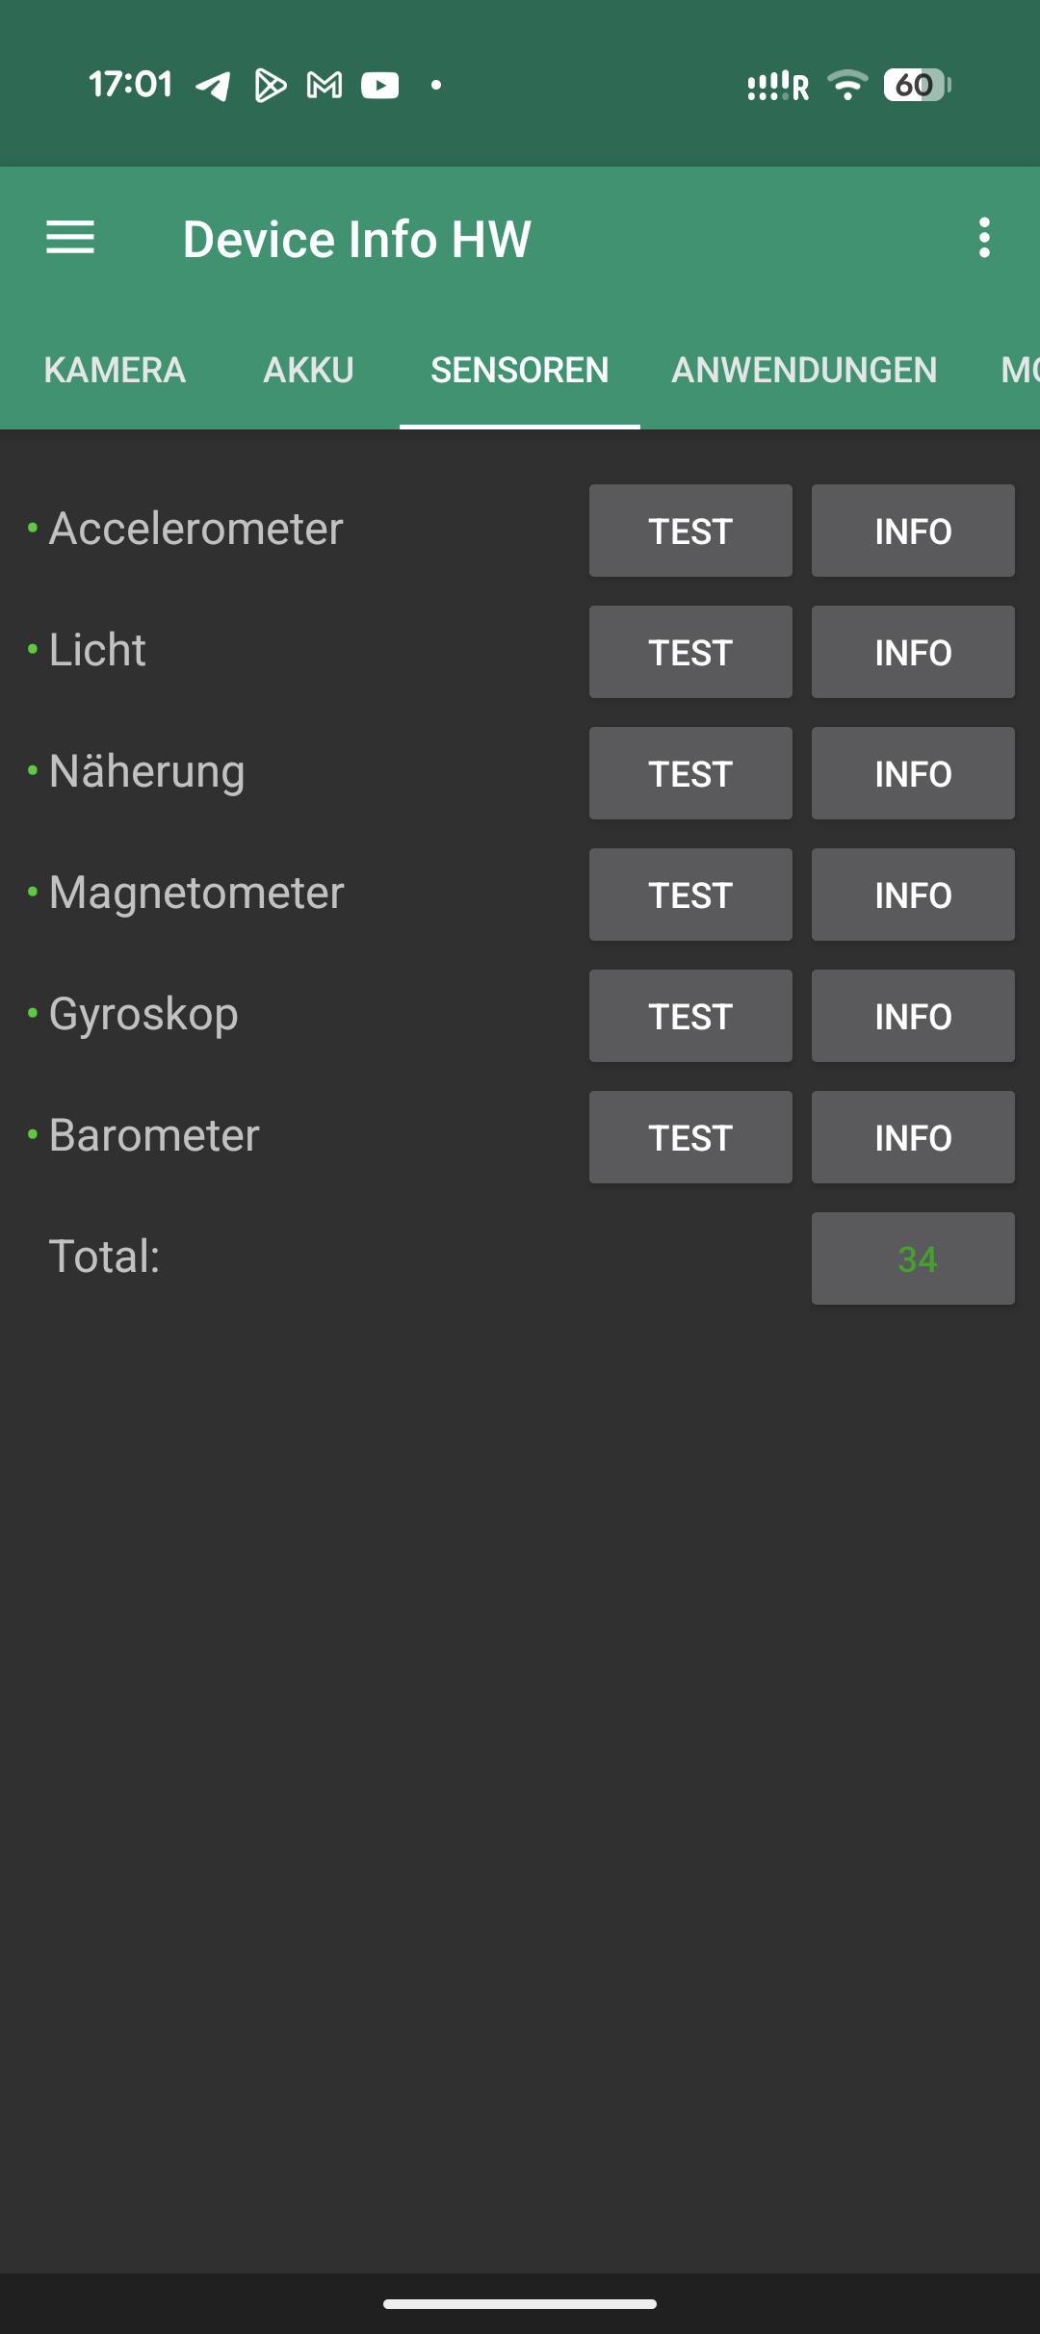
Task: Tap the battery level indicator
Action: 917,86
